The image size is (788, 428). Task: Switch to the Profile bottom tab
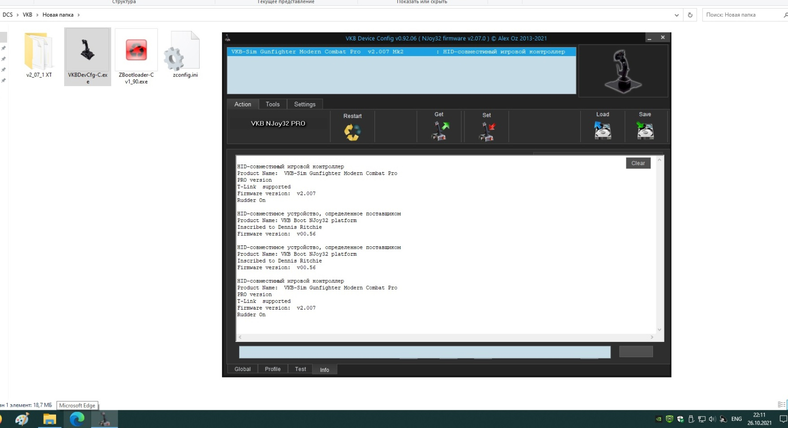point(273,369)
